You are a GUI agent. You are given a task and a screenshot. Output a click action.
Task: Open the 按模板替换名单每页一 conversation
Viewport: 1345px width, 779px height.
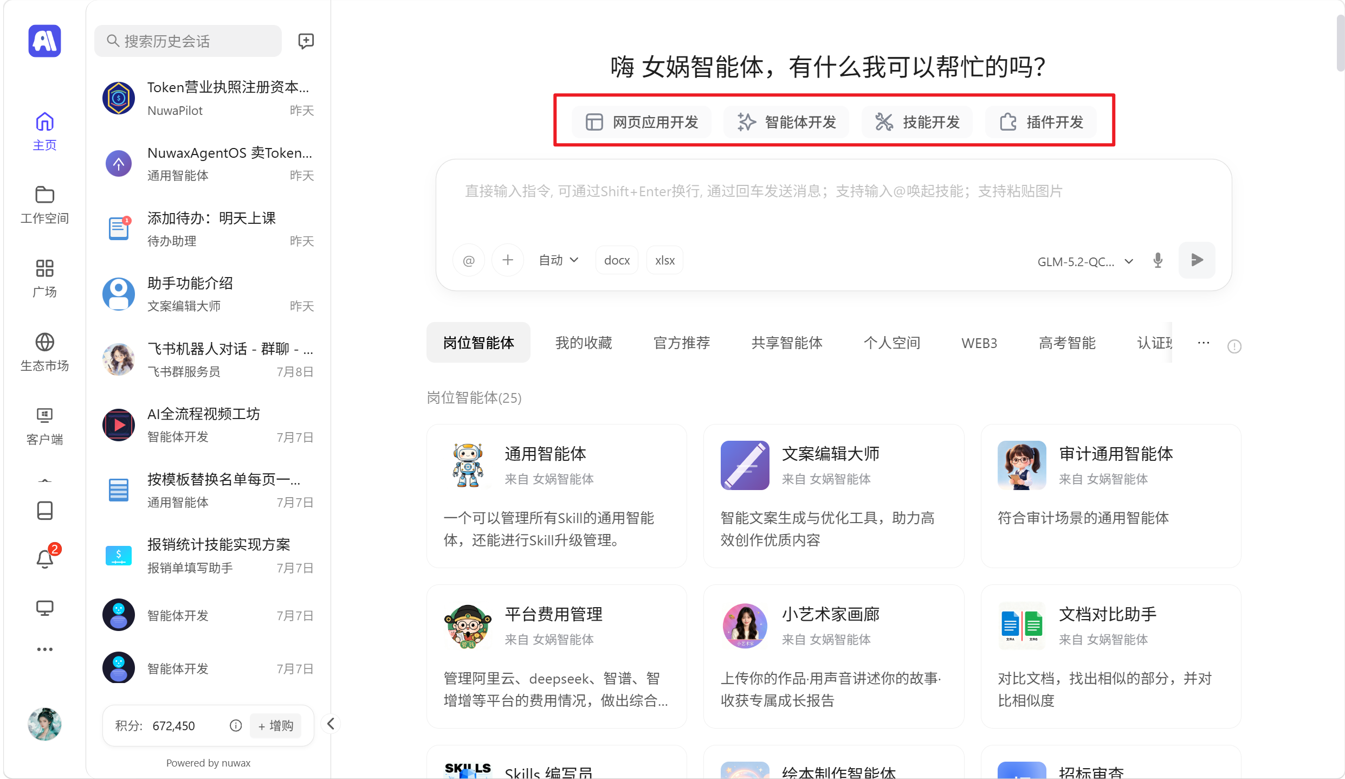pyautogui.click(x=208, y=490)
